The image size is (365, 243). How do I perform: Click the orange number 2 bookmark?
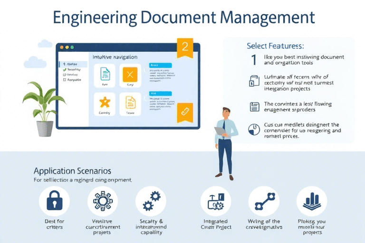[185, 47]
